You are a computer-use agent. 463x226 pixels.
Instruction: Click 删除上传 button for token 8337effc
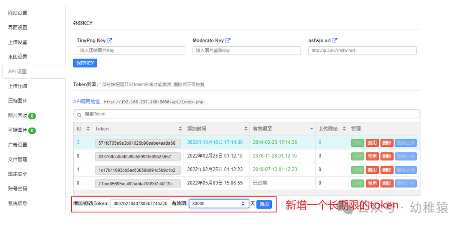click(x=406, y=157)
